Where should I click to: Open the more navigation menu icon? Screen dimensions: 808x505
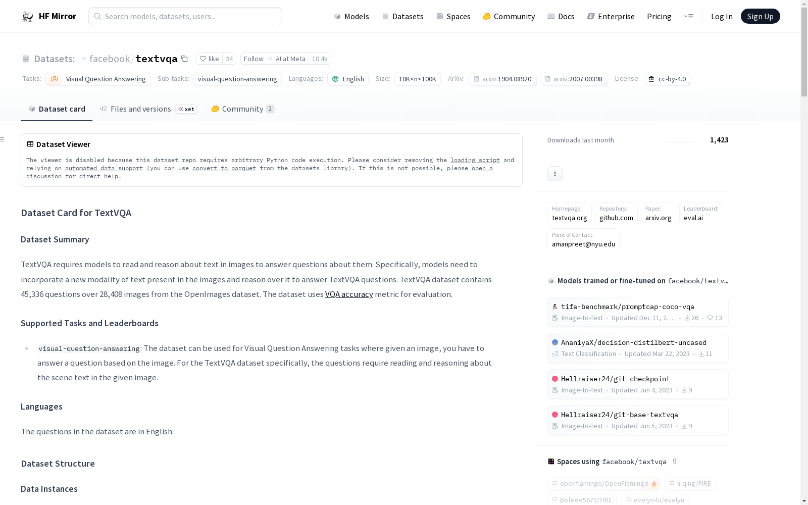[688, 16]
